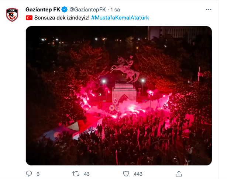The height and width of the screenshot is (179, 227).
Task: Click the reply speech bubble icon
Action: tap(29, 173)
